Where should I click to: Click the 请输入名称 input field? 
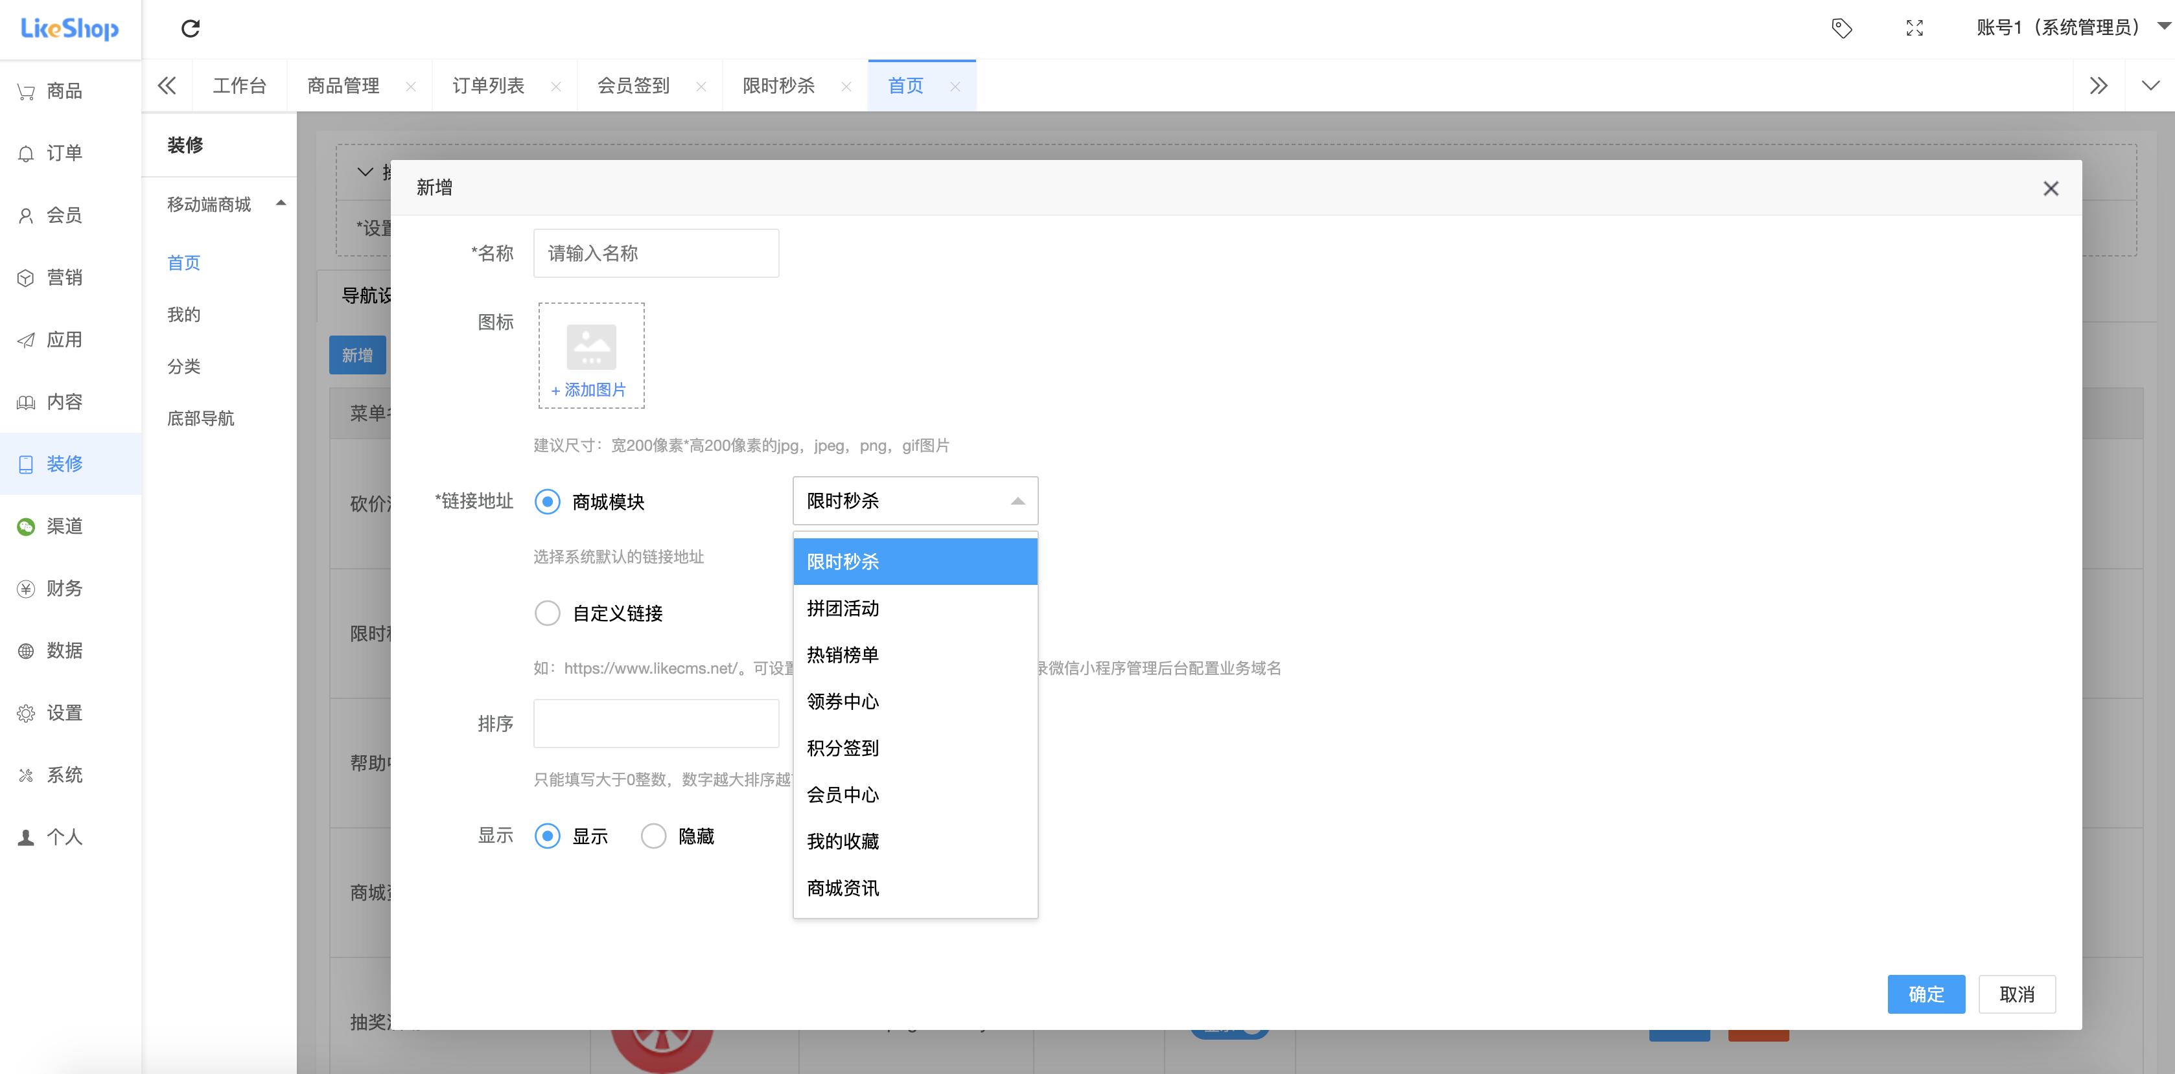[x=656, y=253]
